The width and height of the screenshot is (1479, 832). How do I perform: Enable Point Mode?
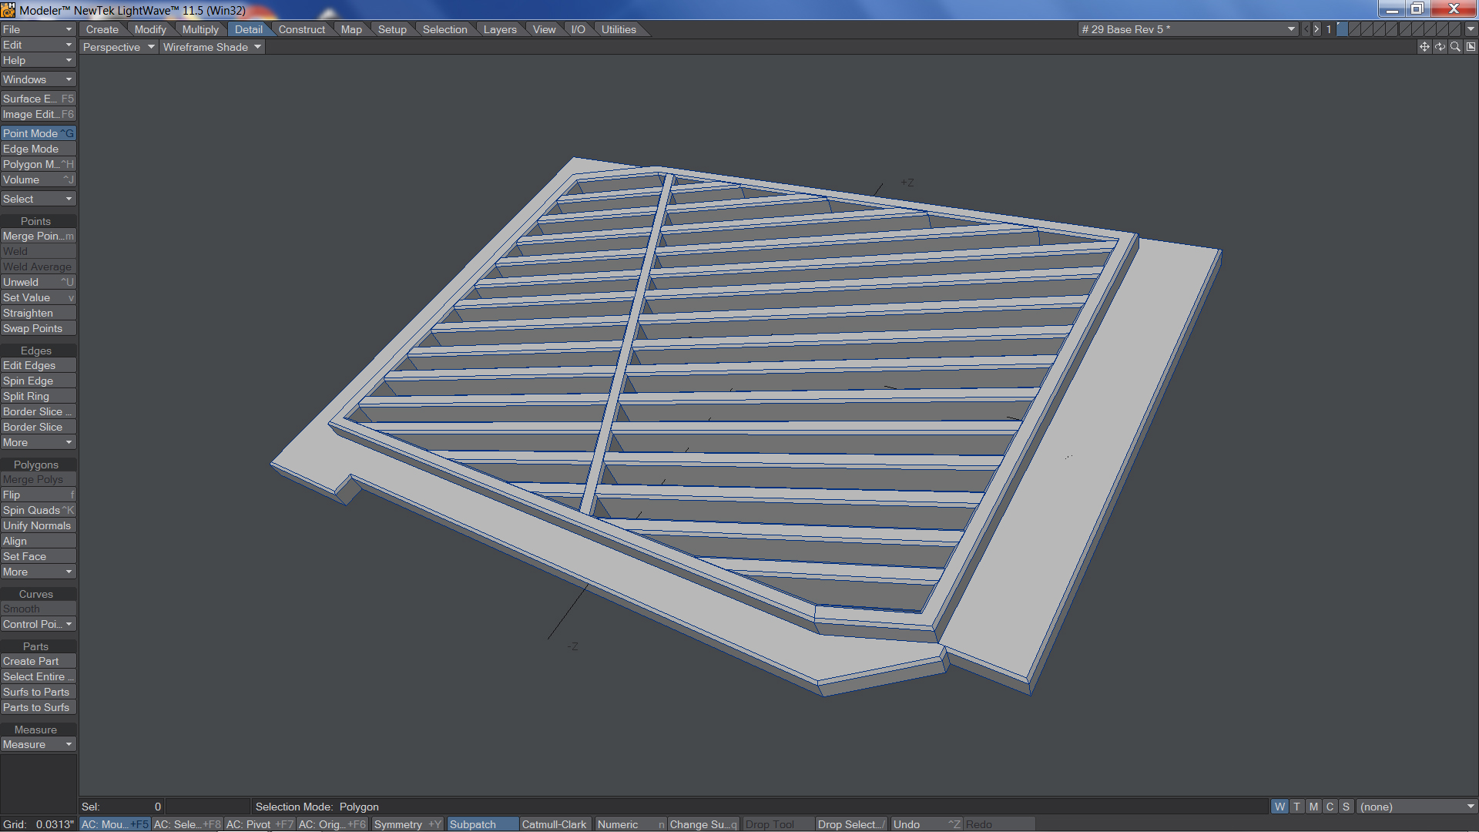tap(38, 133)
